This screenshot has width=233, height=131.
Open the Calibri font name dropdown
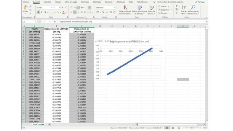point(52,8)
